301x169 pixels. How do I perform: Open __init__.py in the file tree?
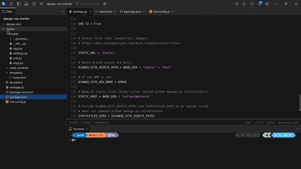pos(20,44)
